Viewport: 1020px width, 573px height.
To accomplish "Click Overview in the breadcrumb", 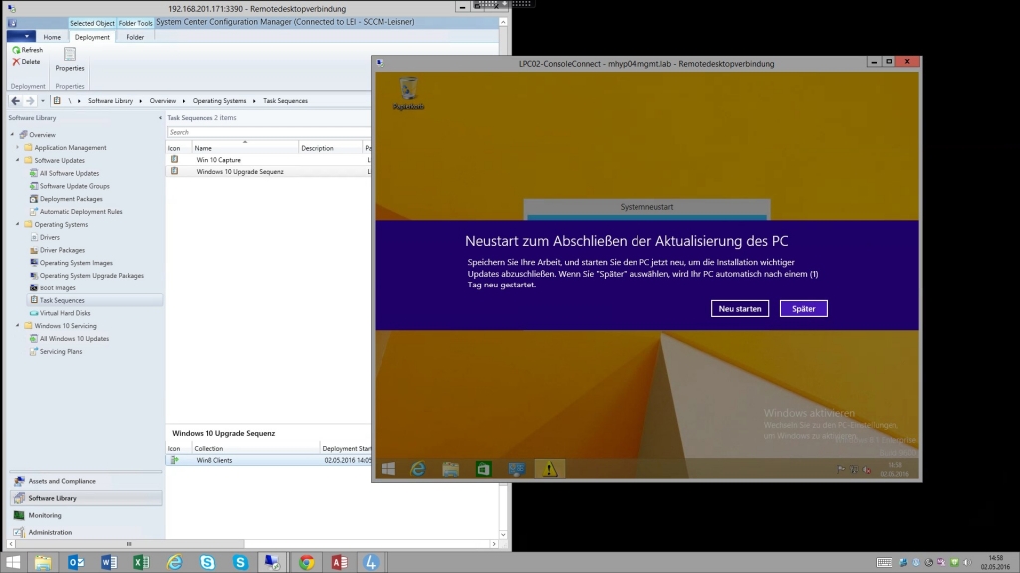I will tap(162, 101).
